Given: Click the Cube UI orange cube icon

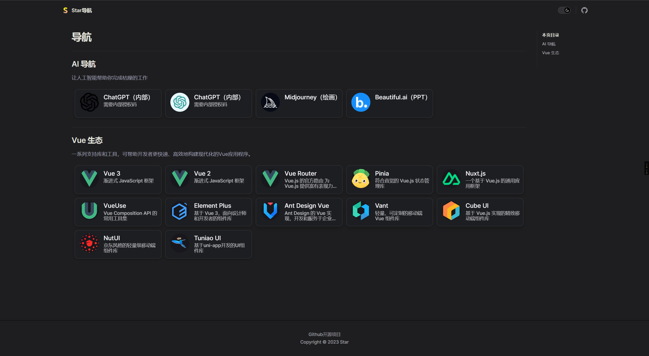Looking at the screenshot, I should (x=451, y=211).
